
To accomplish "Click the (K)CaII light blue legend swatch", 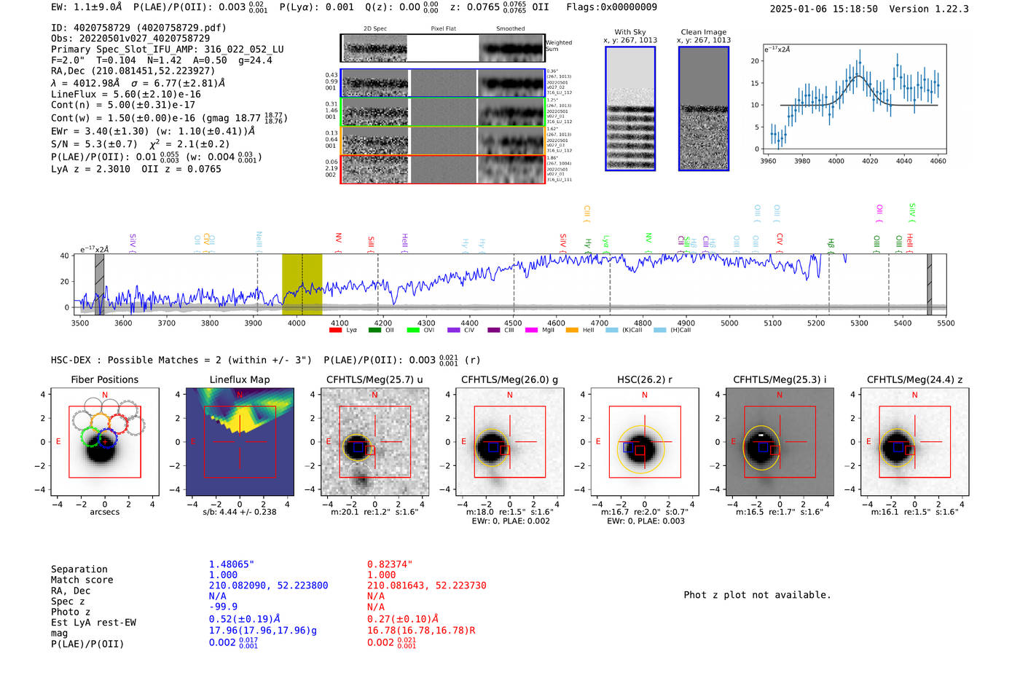I will pos(612,331).
